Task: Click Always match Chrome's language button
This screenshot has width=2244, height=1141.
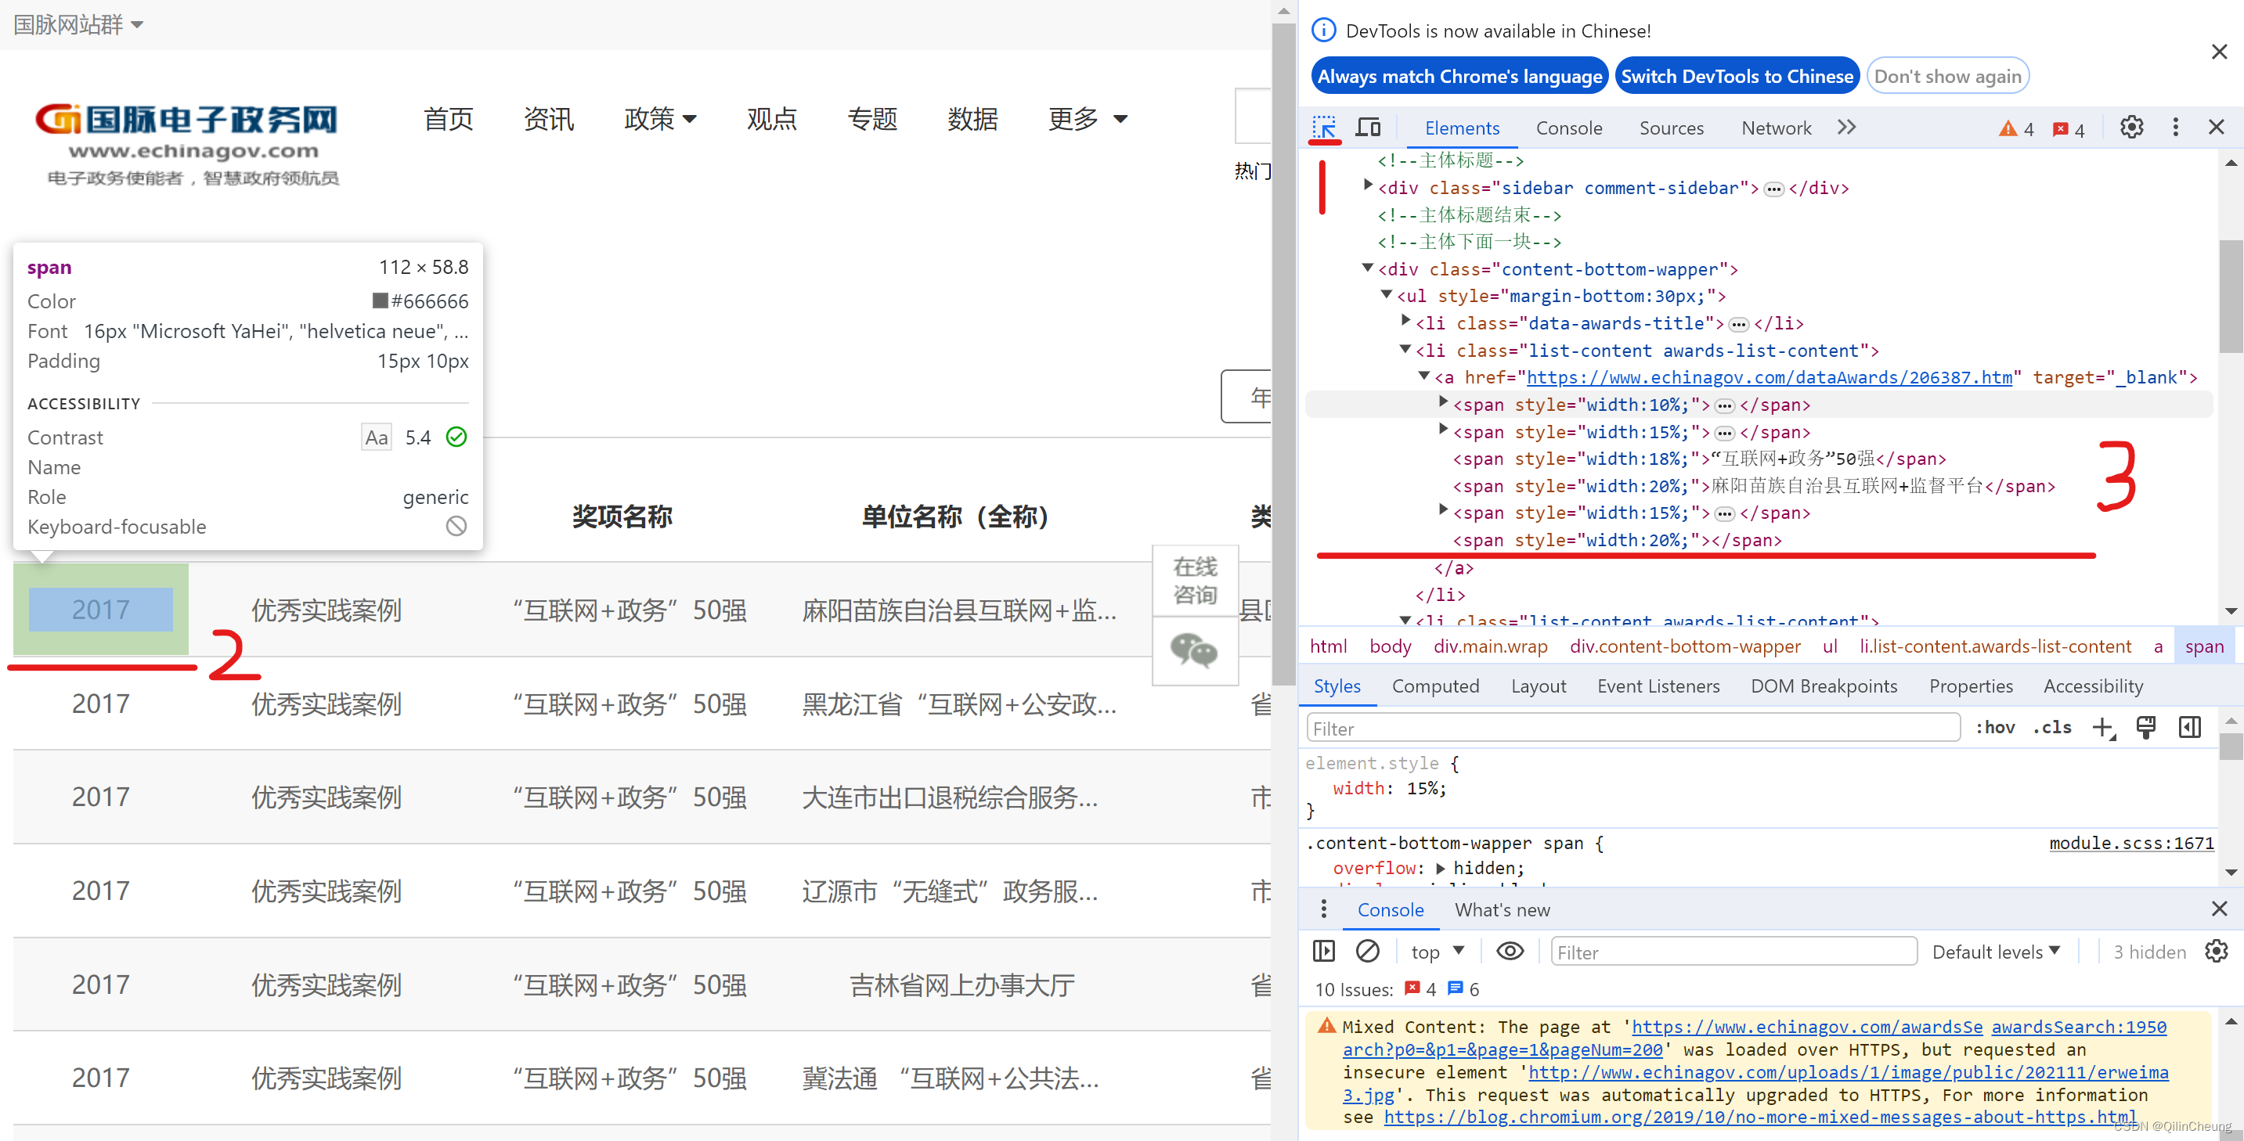Action: [1459, 76]
